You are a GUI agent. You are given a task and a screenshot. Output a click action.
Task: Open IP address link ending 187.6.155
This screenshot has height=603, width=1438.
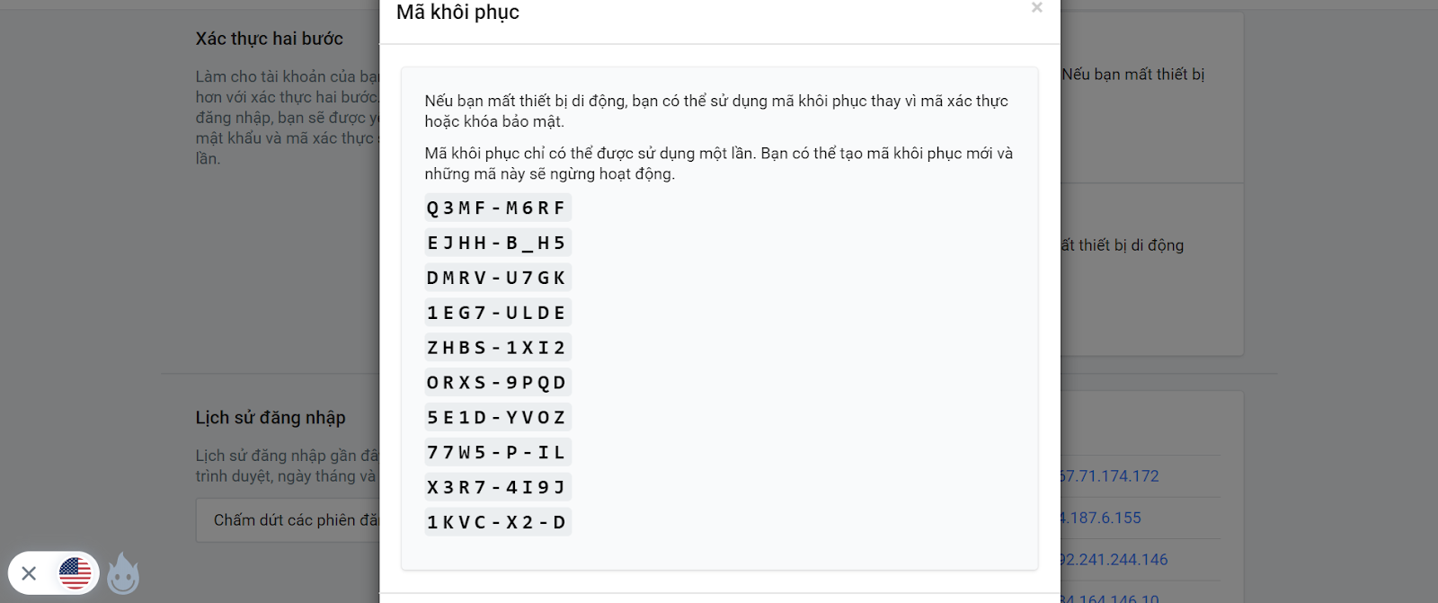(x=1101, y=518)
